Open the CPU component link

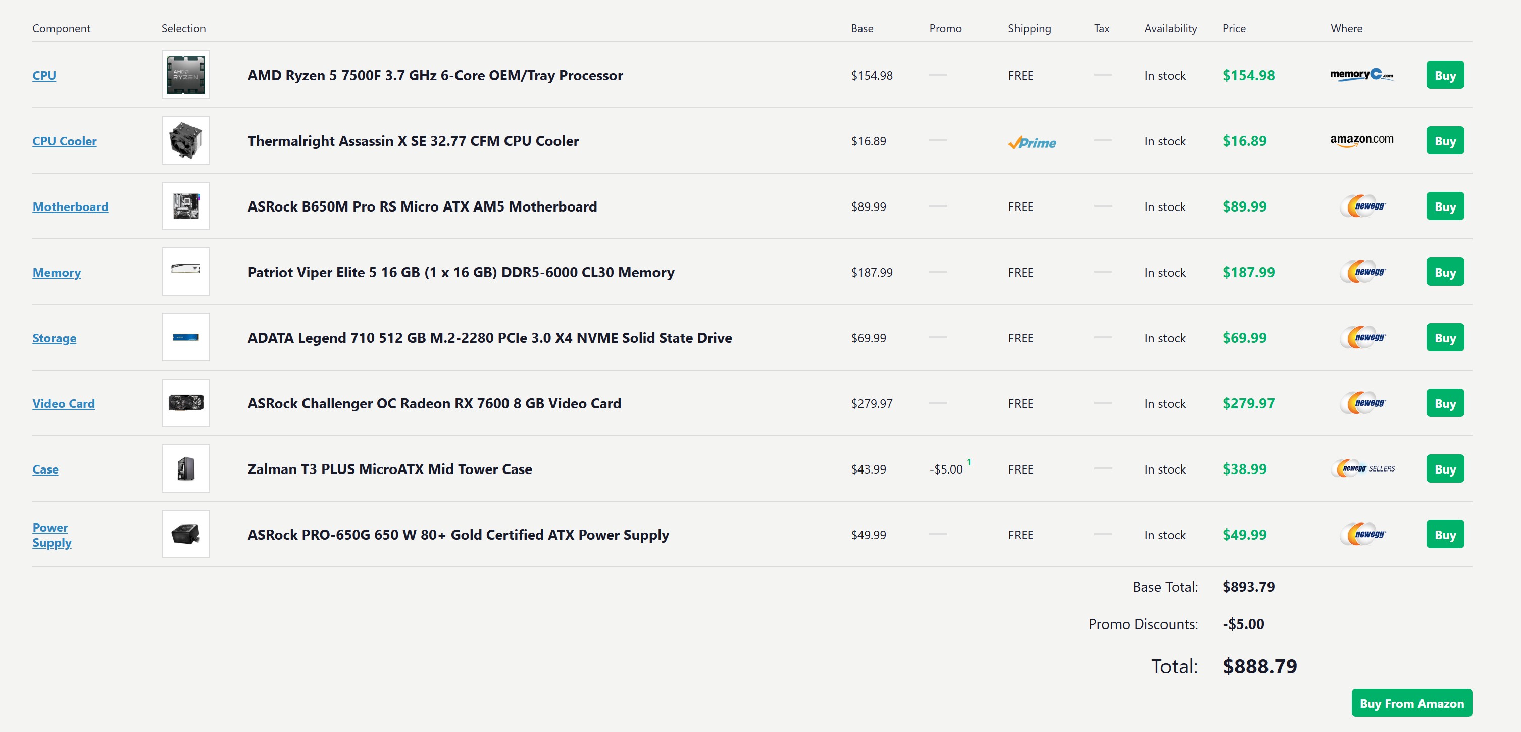(44, 76)
